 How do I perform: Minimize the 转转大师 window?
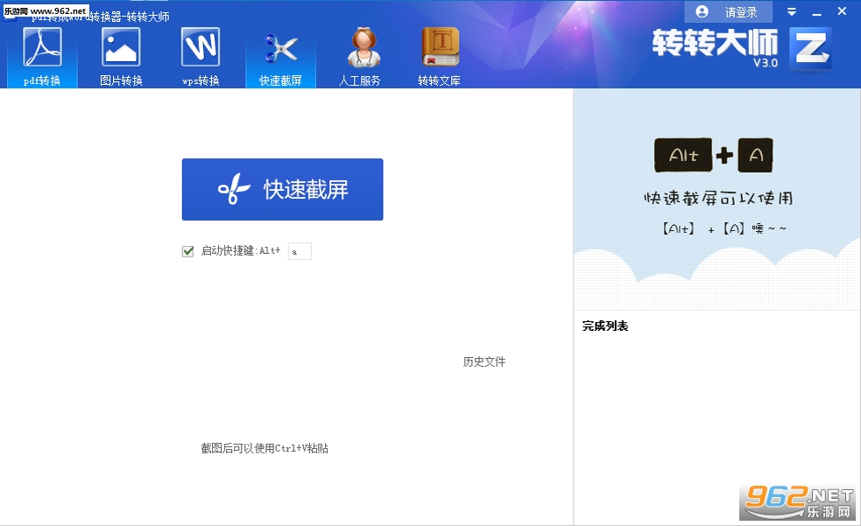817,12
